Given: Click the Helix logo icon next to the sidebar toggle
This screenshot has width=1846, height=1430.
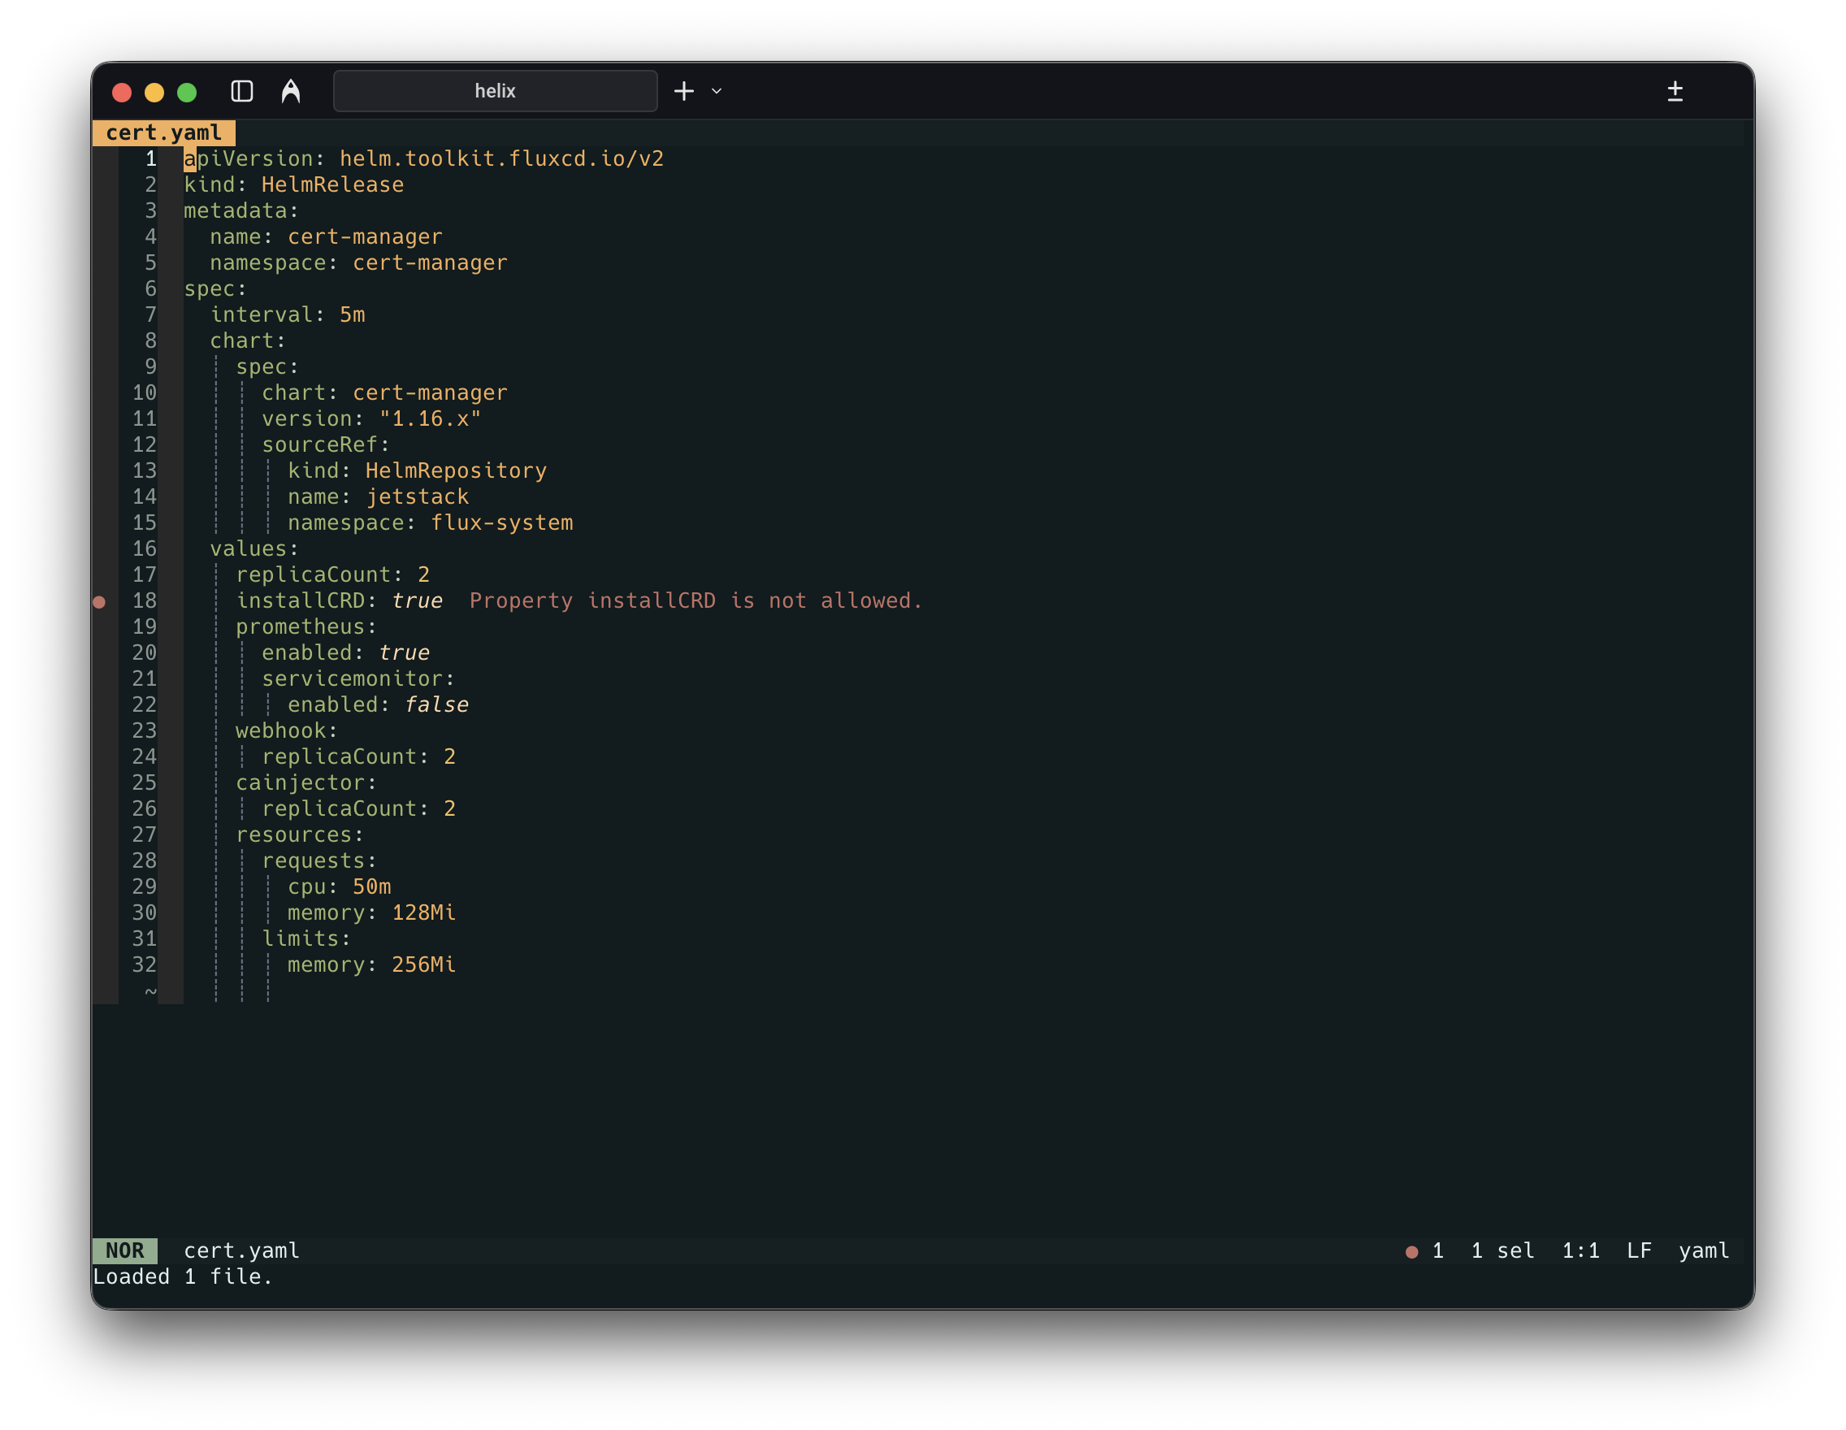Looking at the screenshot, I should click(291, 90).
